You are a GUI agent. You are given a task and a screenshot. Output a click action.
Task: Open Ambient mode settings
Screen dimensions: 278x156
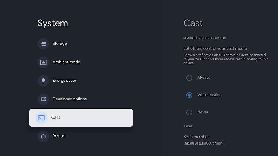[66, 62]
